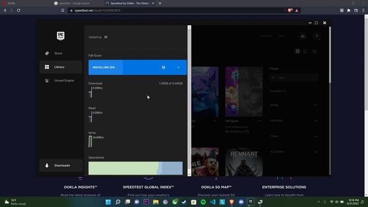Open the Ookla 5G Map link

point(216,187)
